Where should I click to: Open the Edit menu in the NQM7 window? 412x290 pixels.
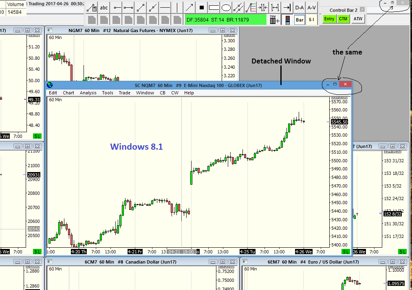53,93
